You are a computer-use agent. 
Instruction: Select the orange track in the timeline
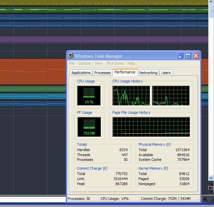point(34,71)
